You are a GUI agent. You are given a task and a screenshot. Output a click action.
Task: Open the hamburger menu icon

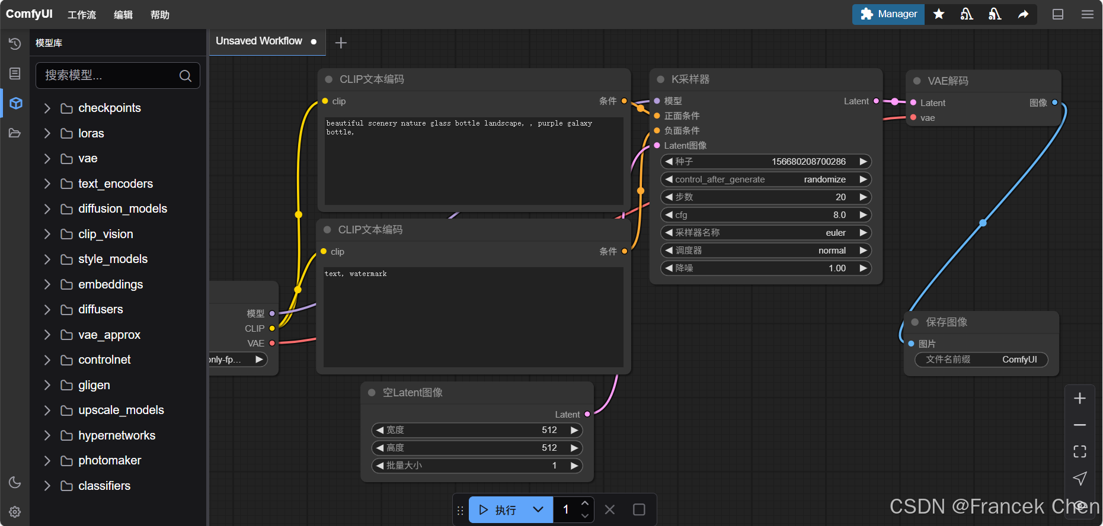(x=1088, y=14)
